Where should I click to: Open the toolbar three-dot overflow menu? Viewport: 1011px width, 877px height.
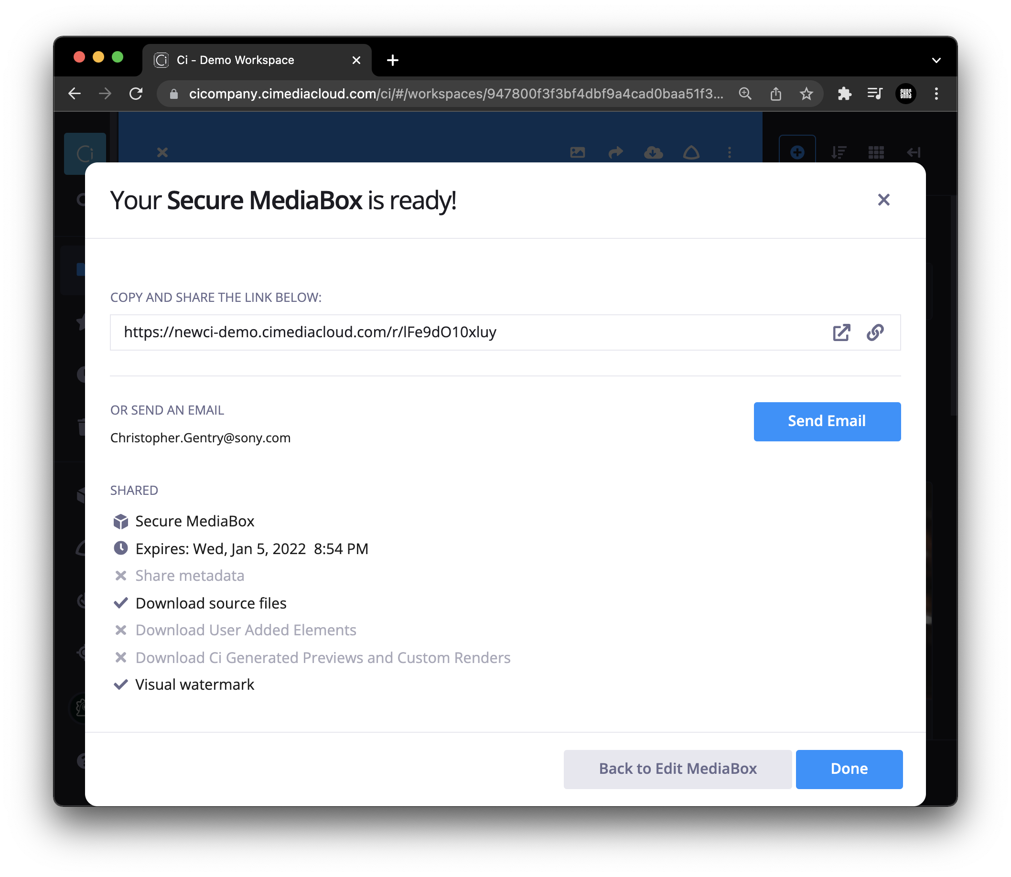point(729,153)
